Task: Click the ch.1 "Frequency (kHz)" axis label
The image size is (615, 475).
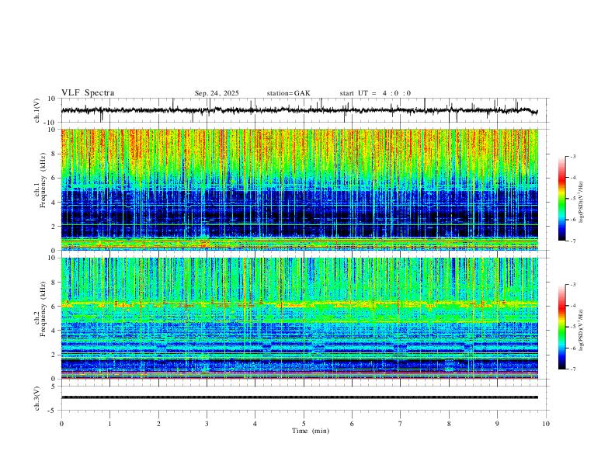Action: pyautogui.click(x=43, y=180)
